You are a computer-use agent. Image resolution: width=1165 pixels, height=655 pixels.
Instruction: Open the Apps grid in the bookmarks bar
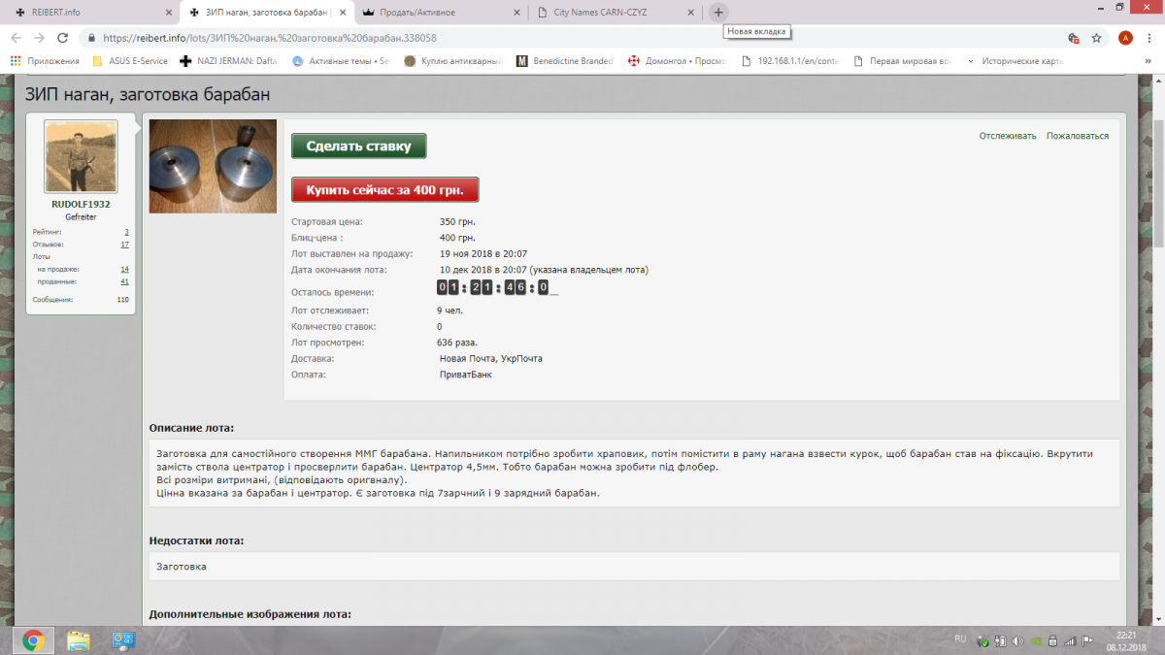point(16,60)
